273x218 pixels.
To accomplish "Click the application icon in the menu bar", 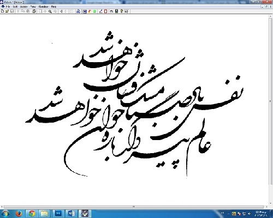I will [3, 7].
